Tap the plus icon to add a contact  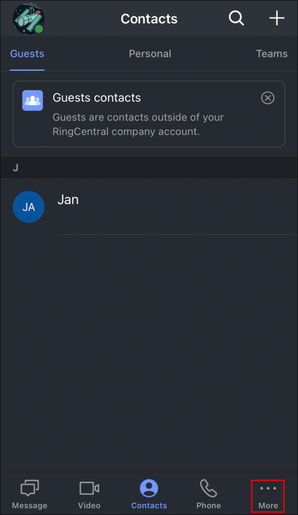click(276, 18)
